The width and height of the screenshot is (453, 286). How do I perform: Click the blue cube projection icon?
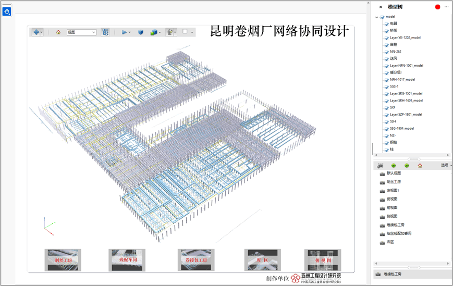pos(141,32)
